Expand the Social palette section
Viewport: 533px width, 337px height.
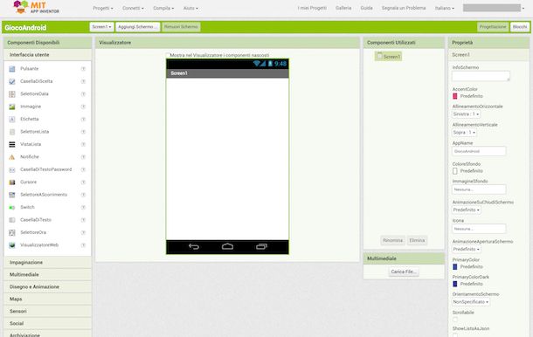pyautogui.click(x=47, y=324)
